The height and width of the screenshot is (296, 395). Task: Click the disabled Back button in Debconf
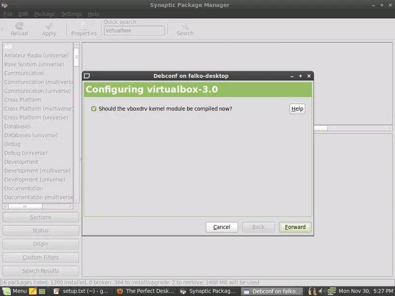click(x=258, y=227)
